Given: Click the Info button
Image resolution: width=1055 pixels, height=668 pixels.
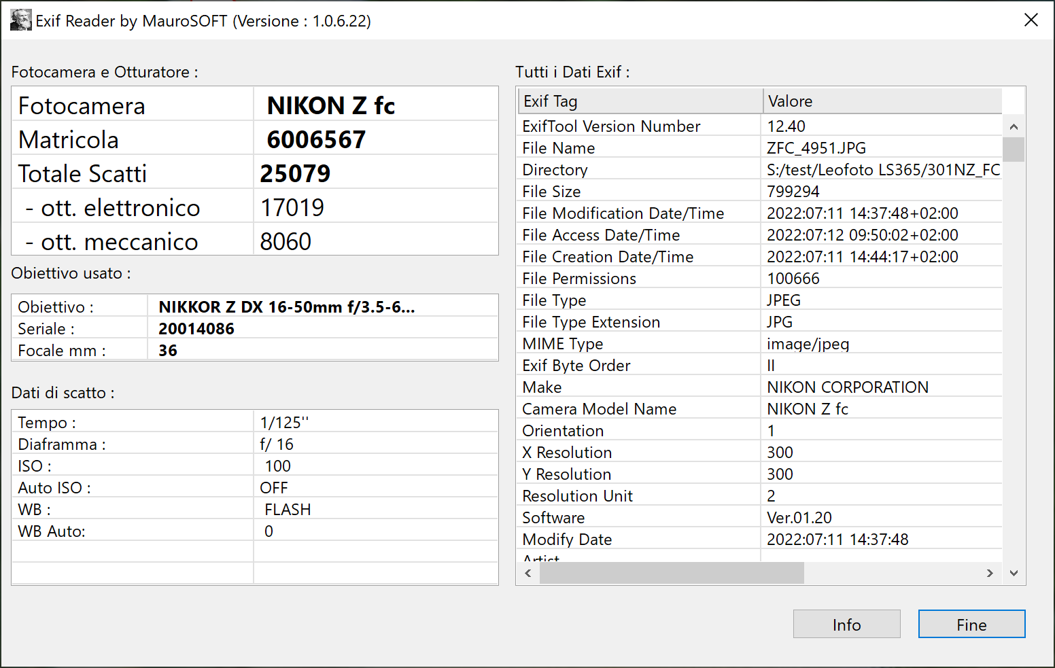Looking at the screenshot, I should pos(846,624).
